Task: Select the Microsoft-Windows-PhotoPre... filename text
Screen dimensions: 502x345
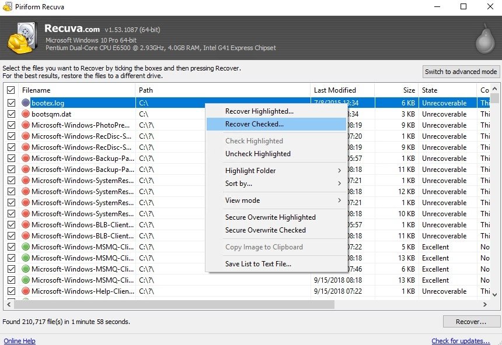Action: click(x=81, y=125)
